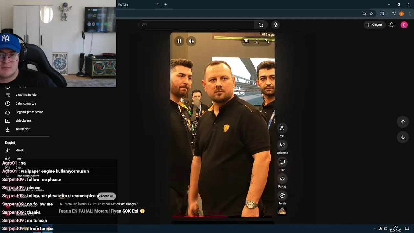
Task: Go to the previous Short with up arrow
Action: pos(403,122)
